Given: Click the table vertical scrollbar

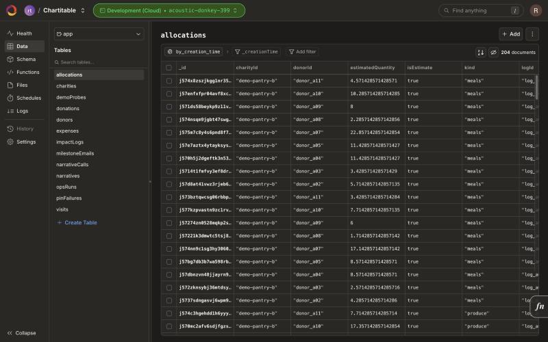Looking at the screenshot, I should pyautogui.click(x=536, y=86).
